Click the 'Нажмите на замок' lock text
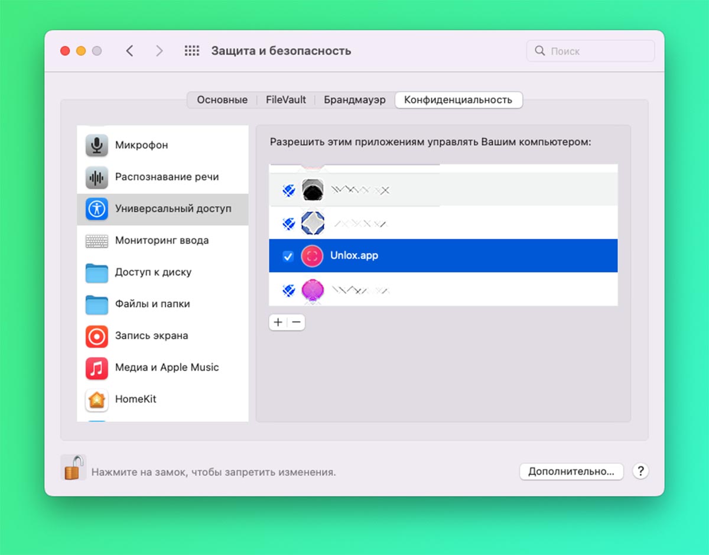The width and height of the screenshot is (709, 555). click(x=214, y=472)
